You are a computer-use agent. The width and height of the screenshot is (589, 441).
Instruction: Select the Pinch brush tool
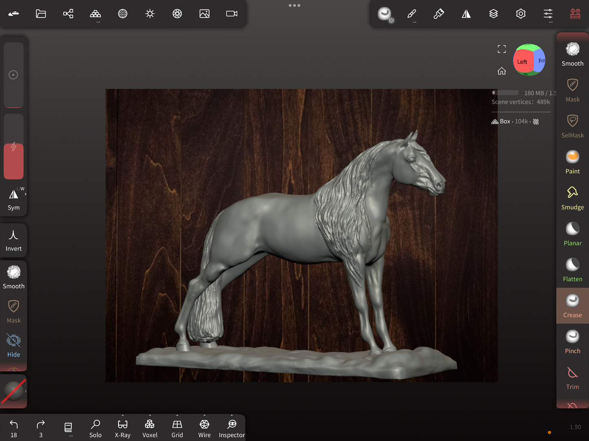[x=572, y=341]
